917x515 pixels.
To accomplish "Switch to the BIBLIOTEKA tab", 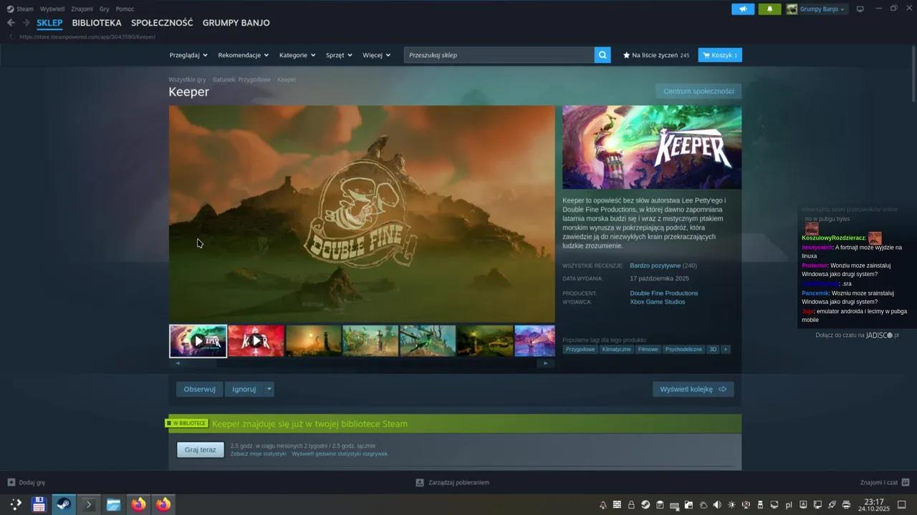I will [x=97, y=23].
